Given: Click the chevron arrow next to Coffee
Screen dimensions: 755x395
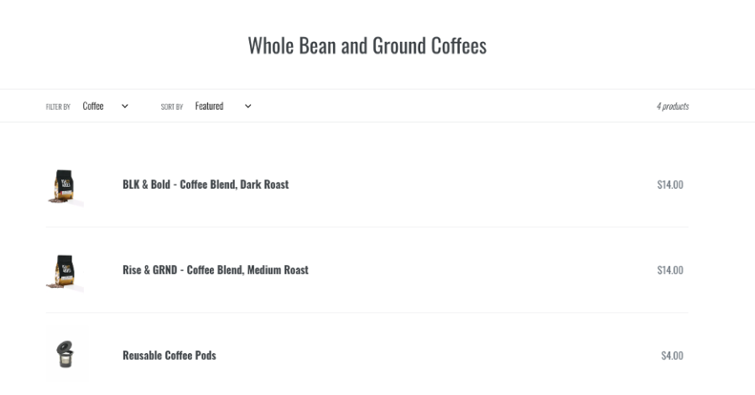Looking at the screenshot, I should [x=125, y=107].
